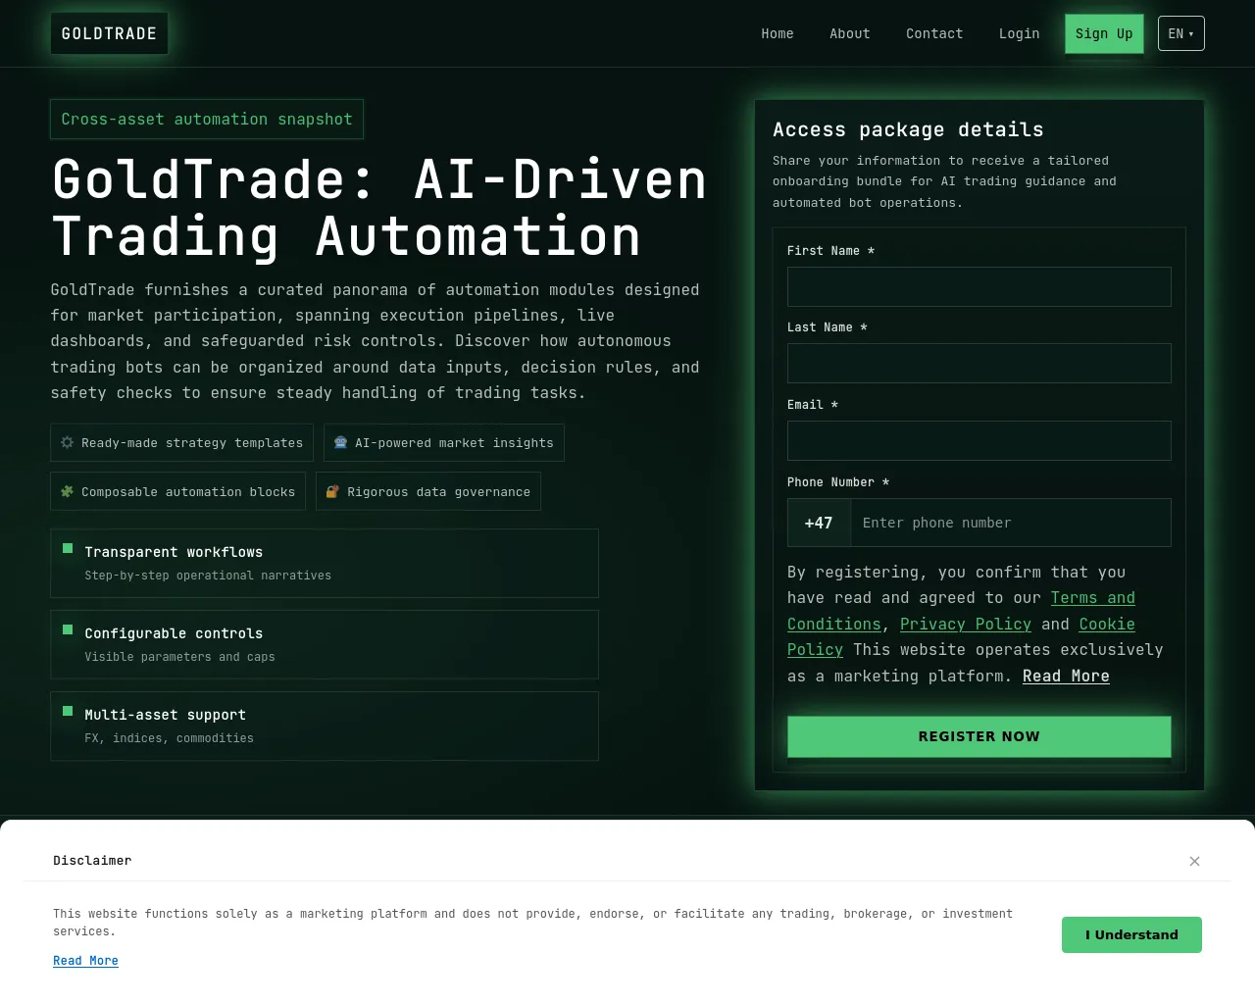Open the +47 country code selector
The height and width of the screenshot is (1004, 1255).
pos(819,523)
